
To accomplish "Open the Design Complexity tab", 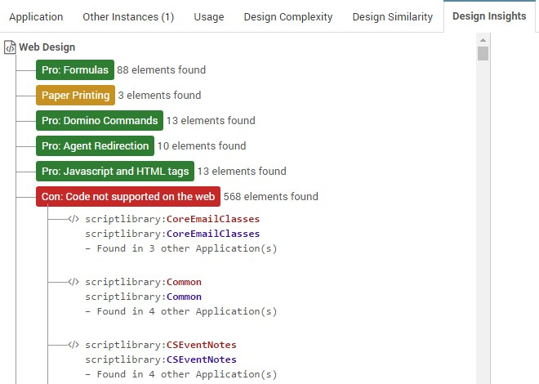I will [288, 17].
